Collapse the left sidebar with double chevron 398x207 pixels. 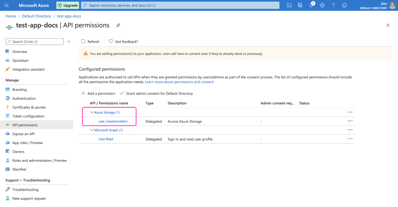pos(69,41)
